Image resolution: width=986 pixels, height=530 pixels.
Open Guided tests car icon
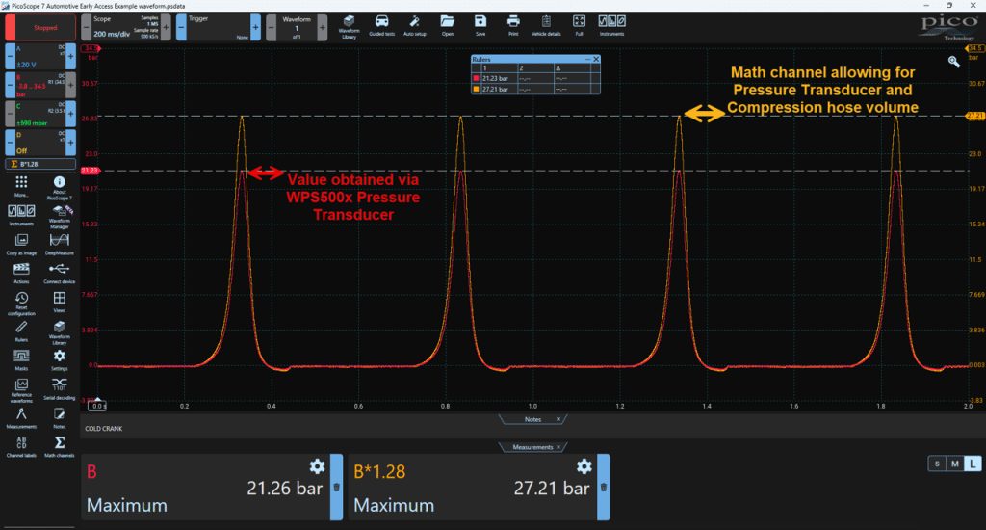381,25
